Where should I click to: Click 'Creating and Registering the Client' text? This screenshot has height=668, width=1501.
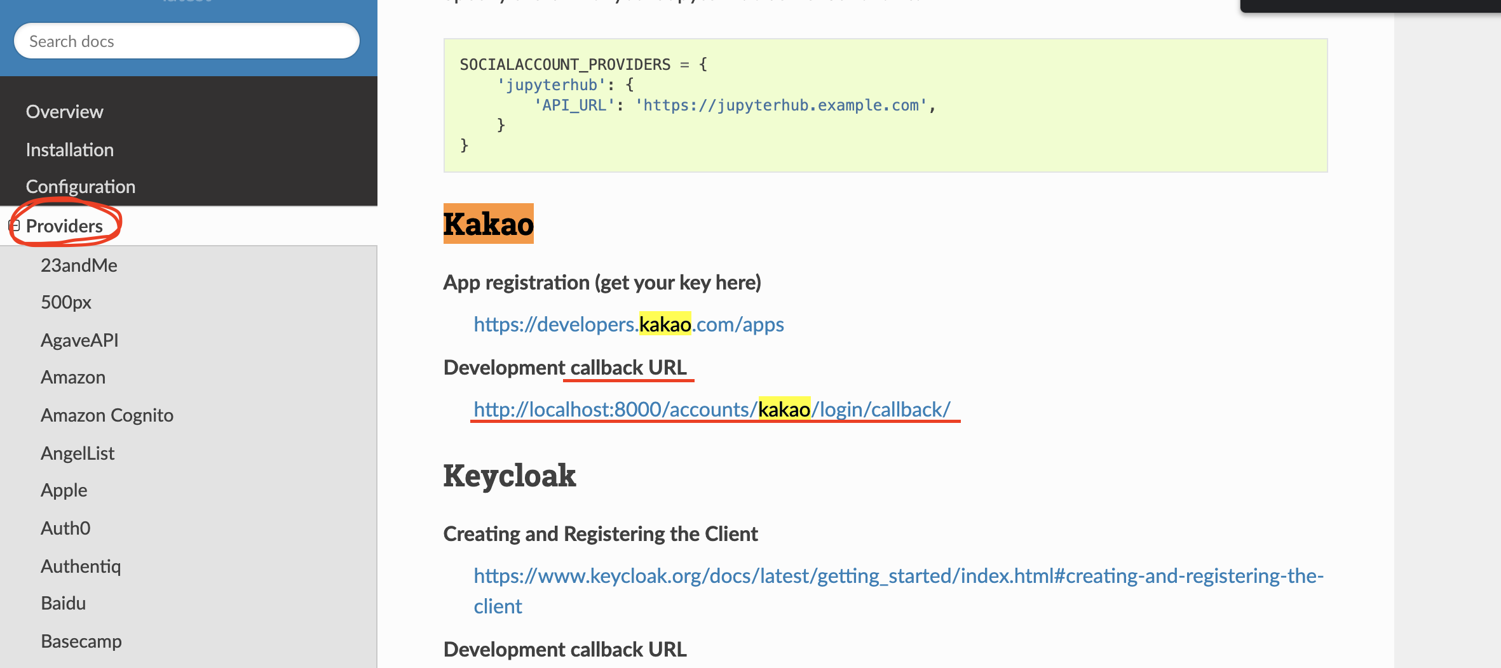[x=601, y=534]
